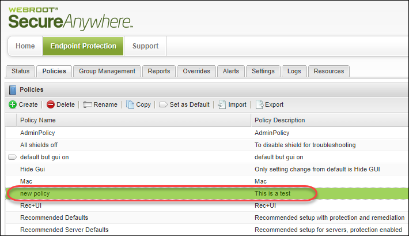Viewport: 409px width, 236px height.
Task: Click the Rename text-cursor icon
Action: pyautogui.click(x=88, y=104)
